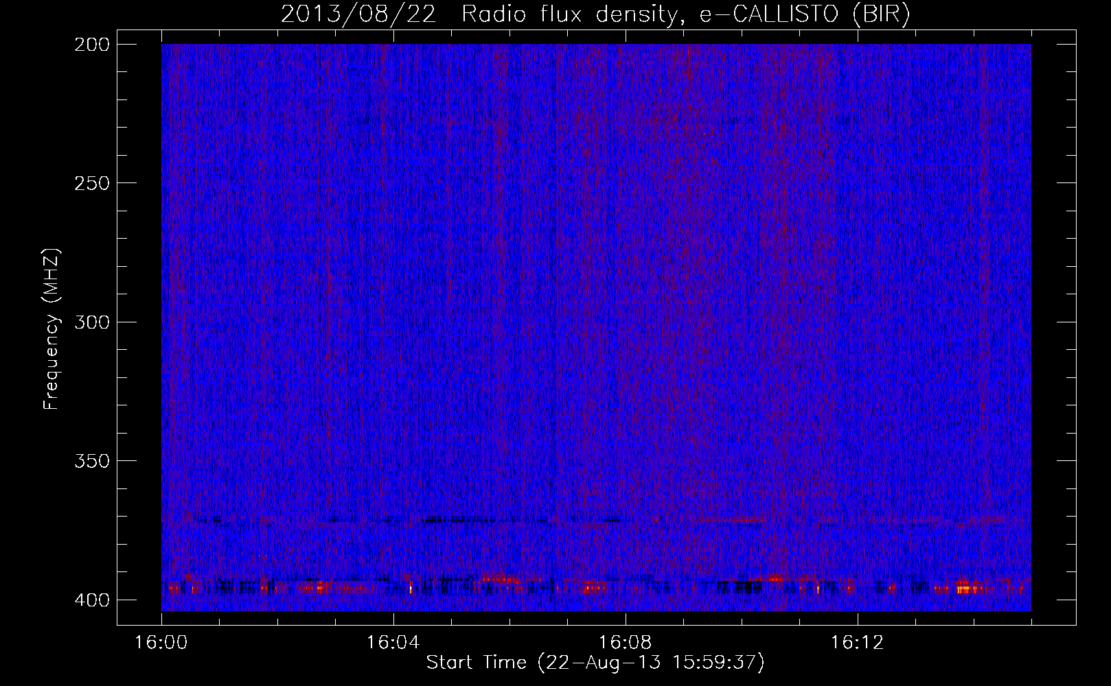The width and height of the screenshot is (1111, 686).
Task: Click the 350 frequency tick label
Action: click(91, 460)
